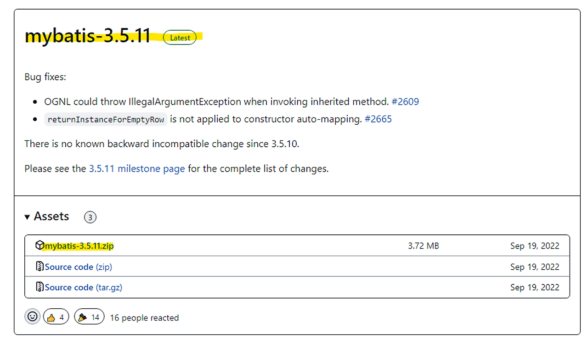Click the 'Bug fixes:' heading text
Screen dimensions: 588x344
point(45,77)
